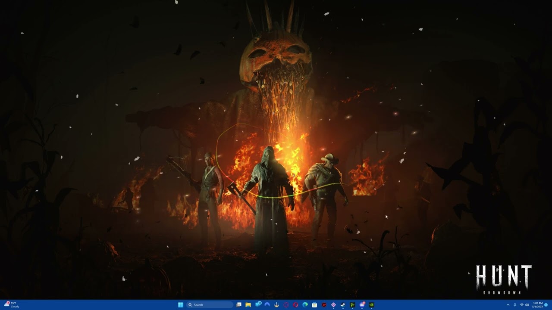
Task: Expand the hidden system tray icons
Action: [508, 305]
